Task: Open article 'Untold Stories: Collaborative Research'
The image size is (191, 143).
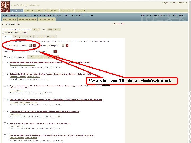Action: 56,100
